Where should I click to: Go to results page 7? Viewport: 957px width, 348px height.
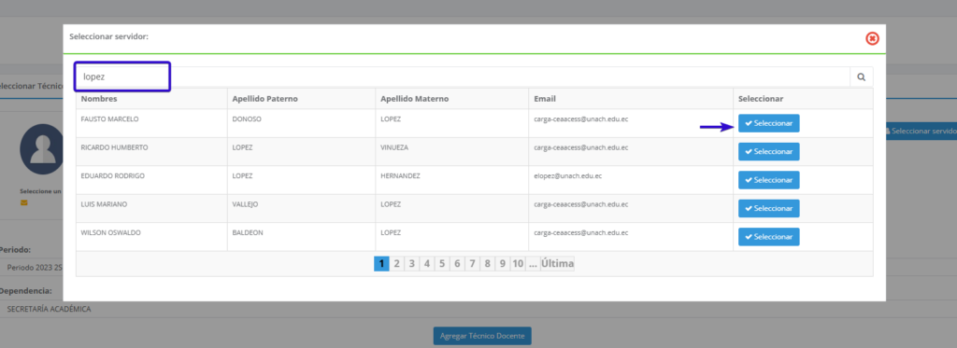point(472,264)
